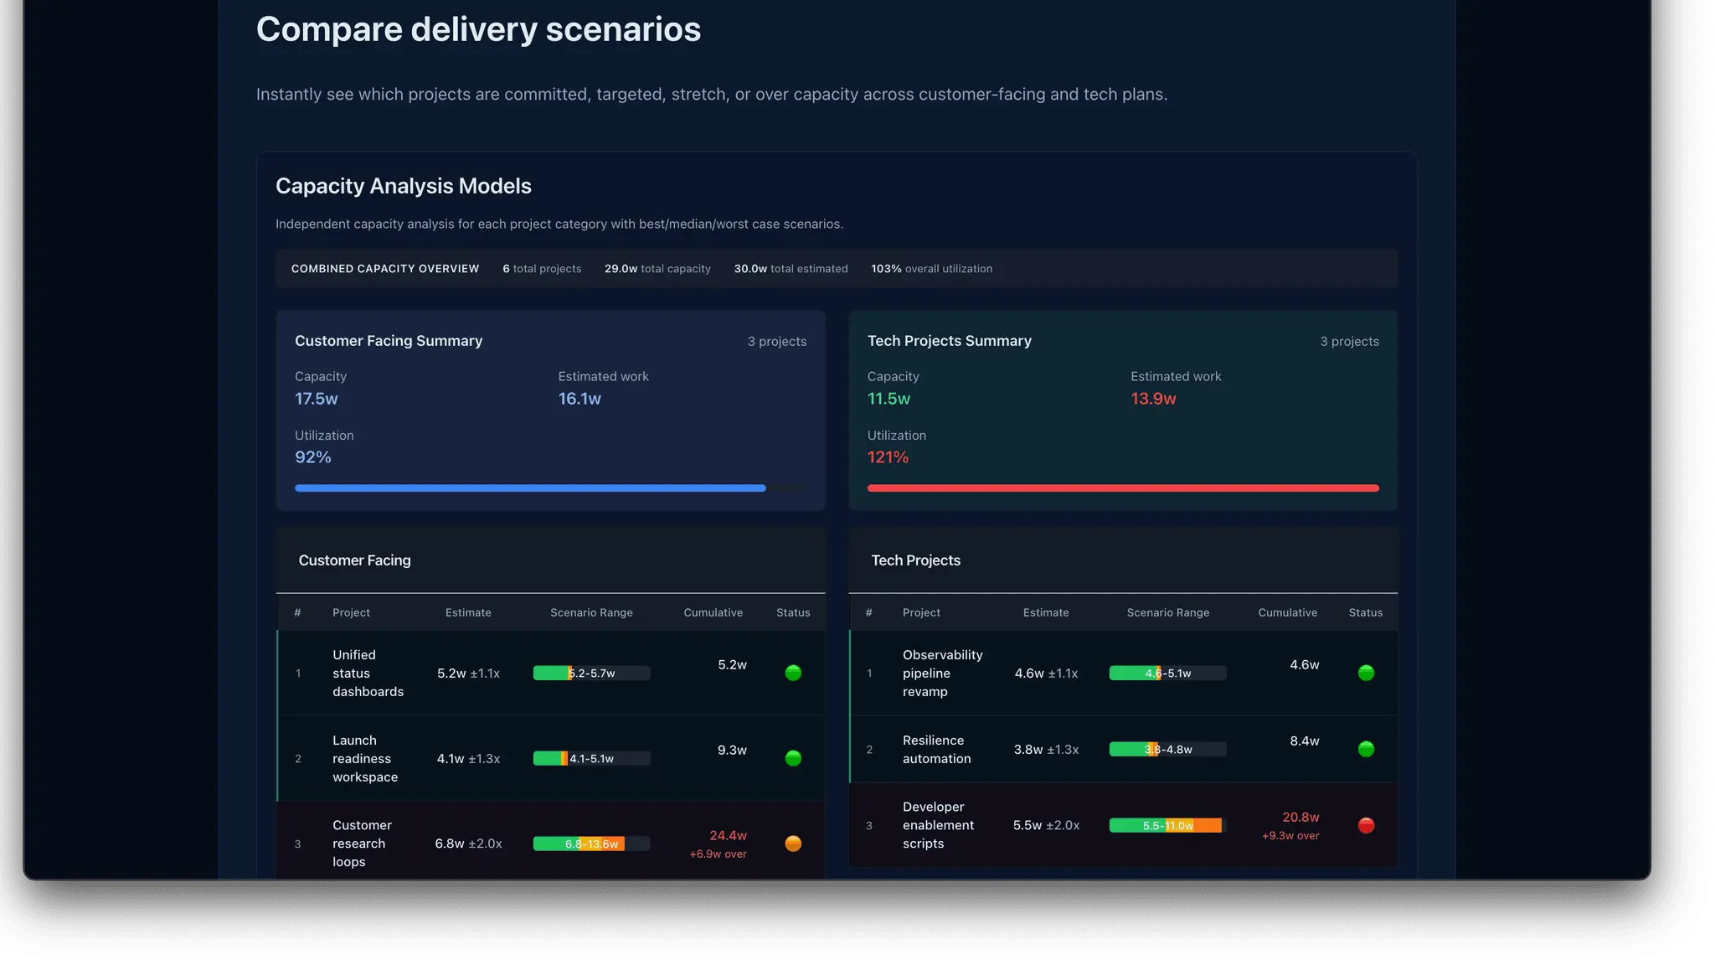Click the Status header in Tech Projects table

(x=1366, y=612)
